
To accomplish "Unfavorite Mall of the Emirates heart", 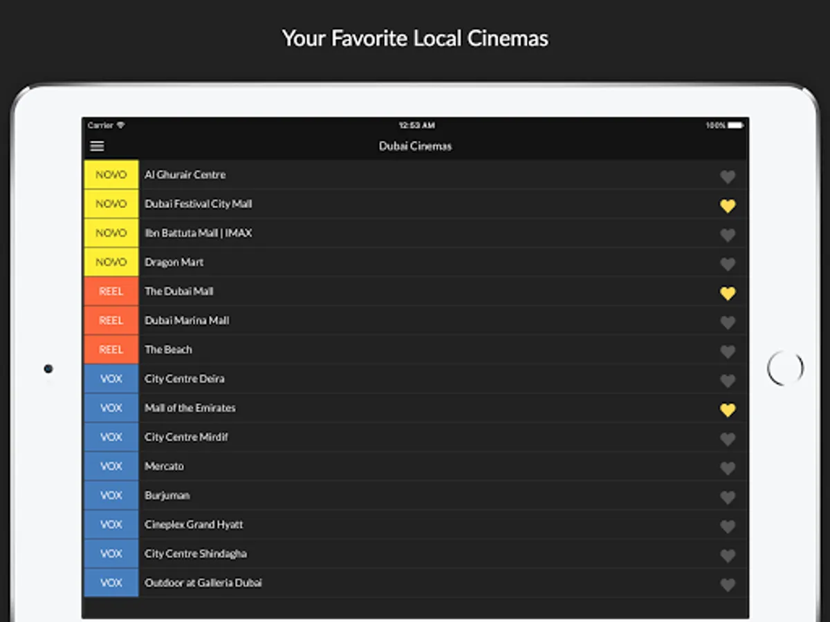I will click(x=728, y=410).
